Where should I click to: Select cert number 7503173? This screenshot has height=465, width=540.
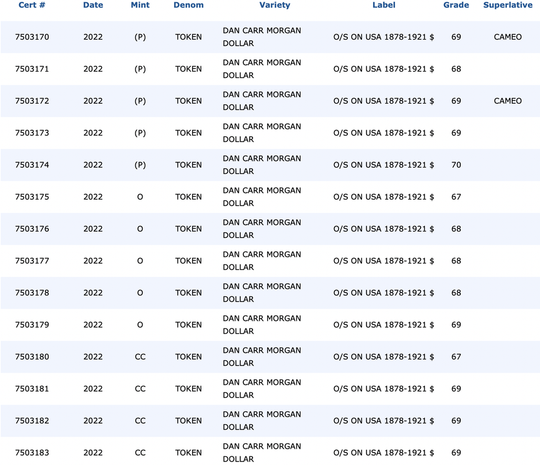32,133
